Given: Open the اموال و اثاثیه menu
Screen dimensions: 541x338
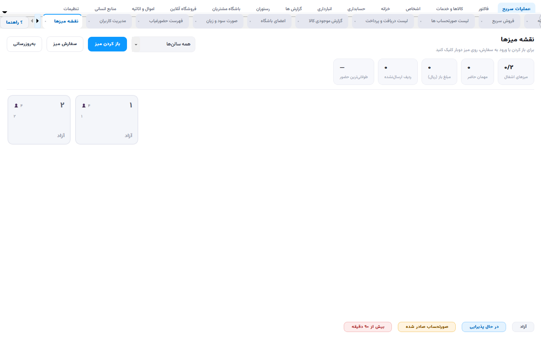Looking at the screenshot, I should click(143, 9).
